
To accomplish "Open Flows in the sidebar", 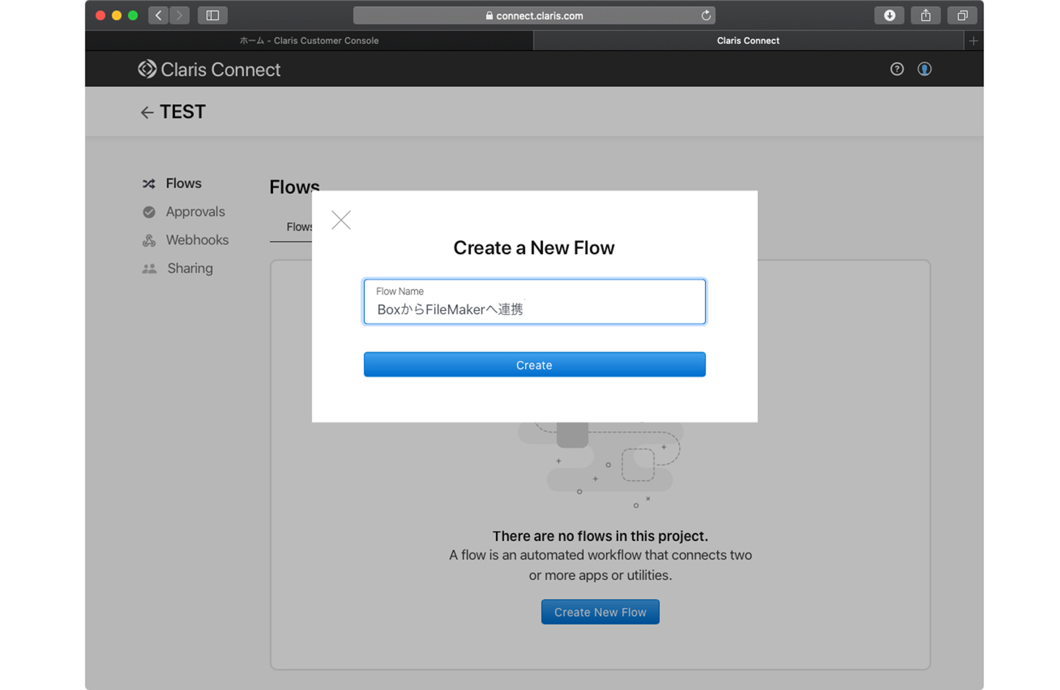I will tap(183, 183).
